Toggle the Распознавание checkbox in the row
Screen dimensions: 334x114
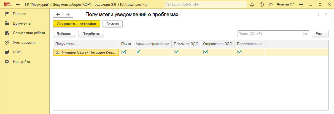click(x=239, y=52)
